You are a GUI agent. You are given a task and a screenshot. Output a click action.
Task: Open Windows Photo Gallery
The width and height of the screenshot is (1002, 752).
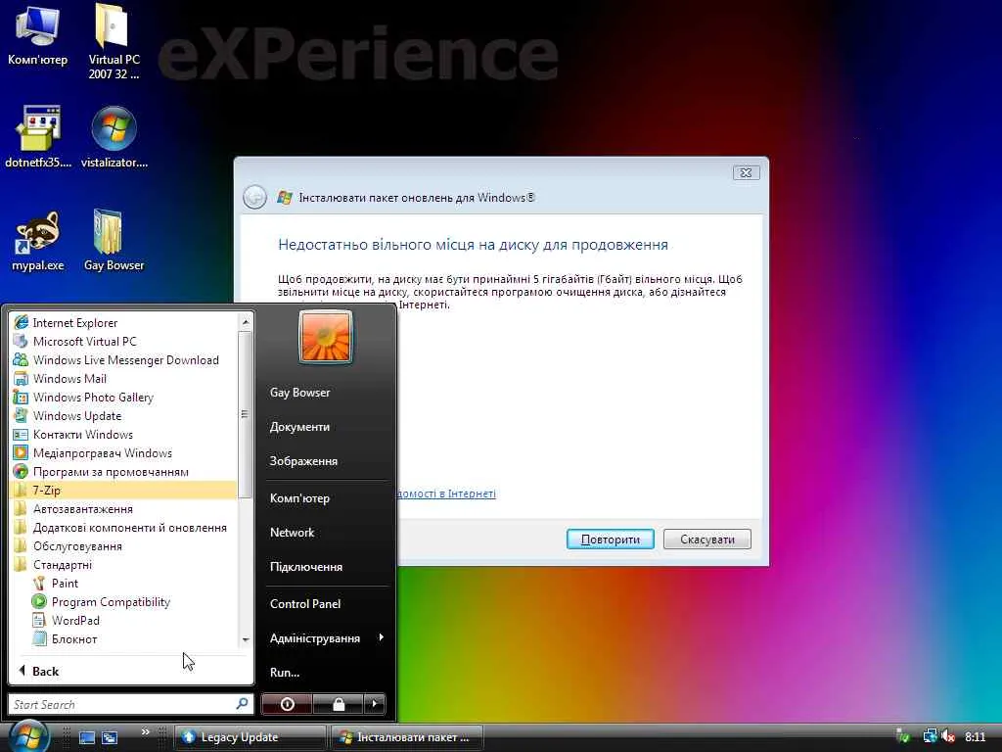pyautogui.click(x=124, y=398)
